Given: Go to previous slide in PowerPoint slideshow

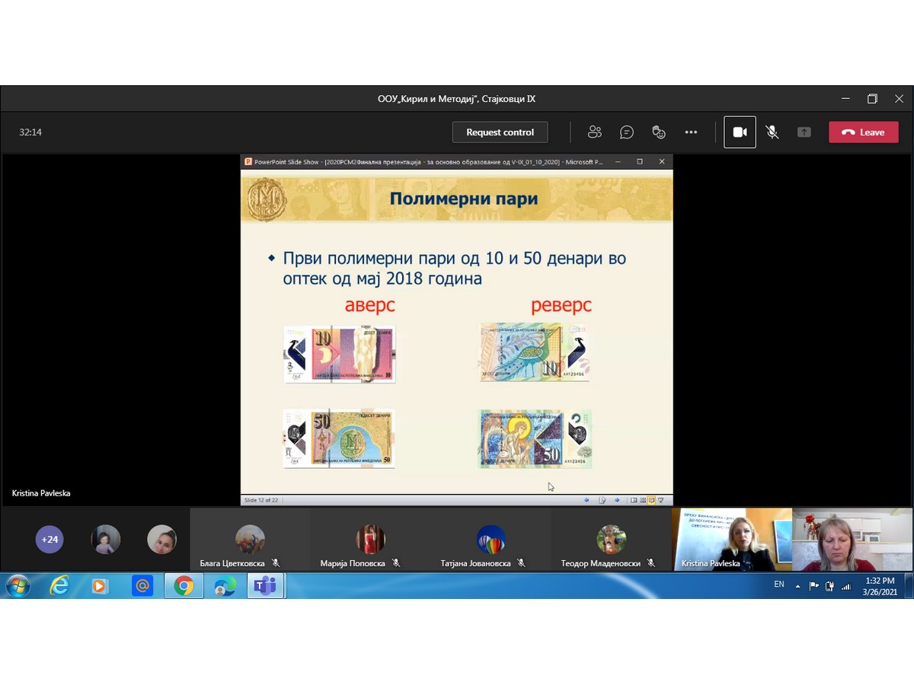Looking at the screenshot, I should tap(586, 500).
